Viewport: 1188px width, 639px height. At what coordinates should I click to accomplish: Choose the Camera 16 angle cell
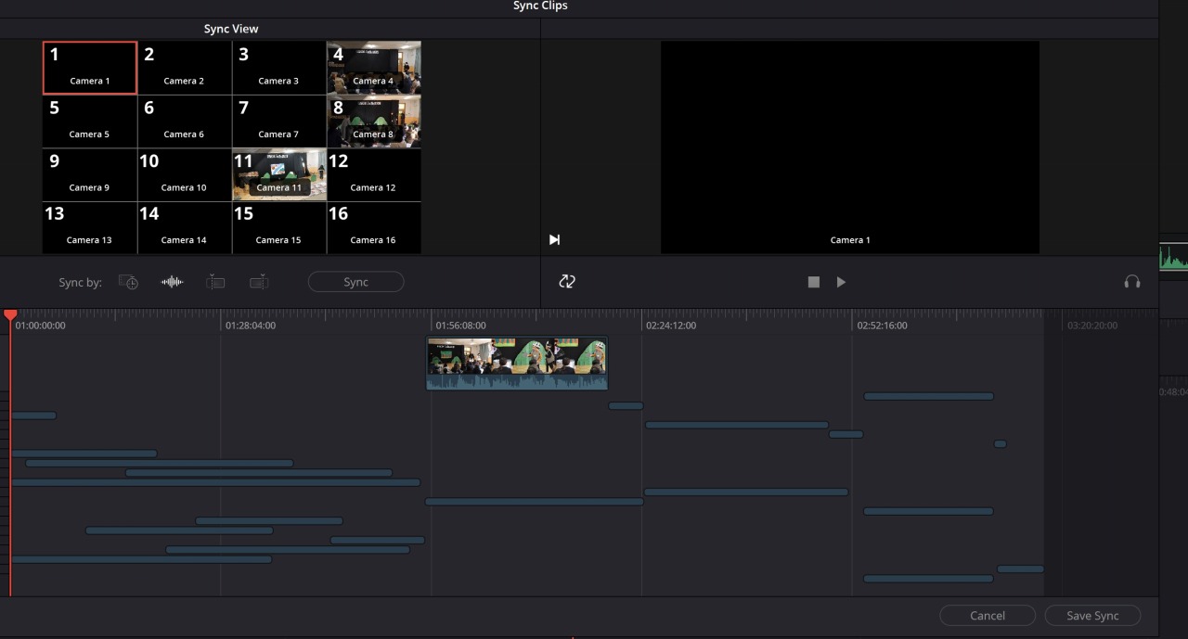click(x=374, y=227)
